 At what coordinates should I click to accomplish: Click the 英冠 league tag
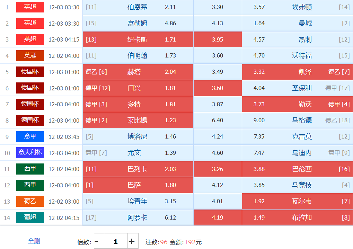tap(30, 55)
